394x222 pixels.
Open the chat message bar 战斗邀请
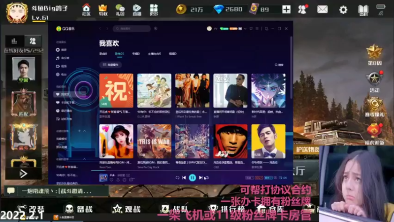coord(57,191)
